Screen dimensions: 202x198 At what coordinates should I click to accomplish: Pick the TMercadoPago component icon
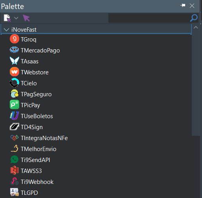click(x=14, y=50)
